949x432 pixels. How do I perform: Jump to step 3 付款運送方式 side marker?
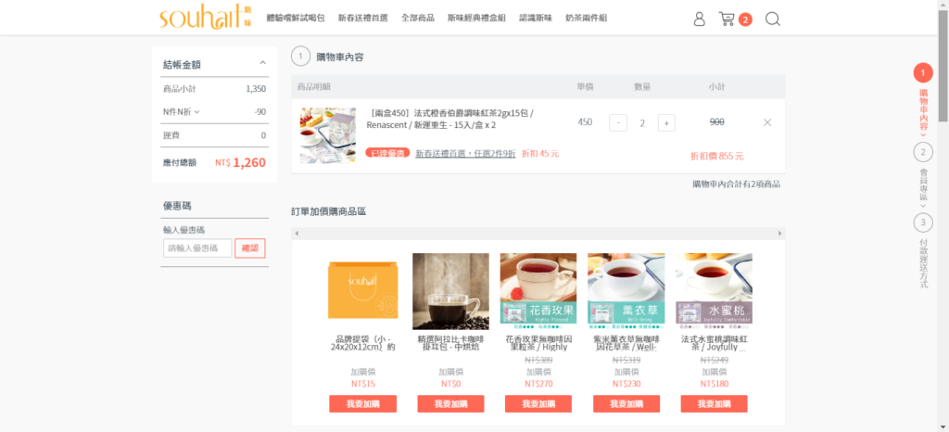923,222
